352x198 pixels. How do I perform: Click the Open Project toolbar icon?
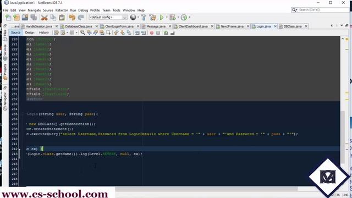coord(25,17)
